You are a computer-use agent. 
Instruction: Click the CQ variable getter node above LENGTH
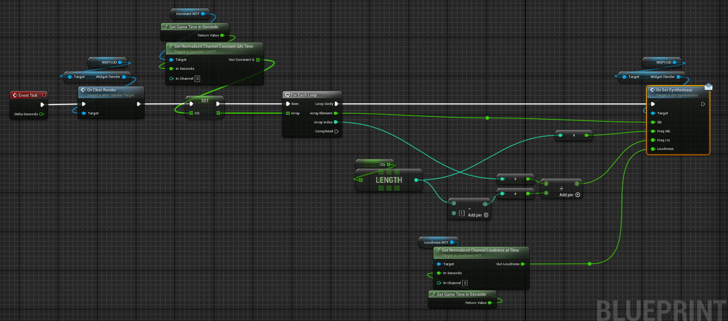point(375,164)
